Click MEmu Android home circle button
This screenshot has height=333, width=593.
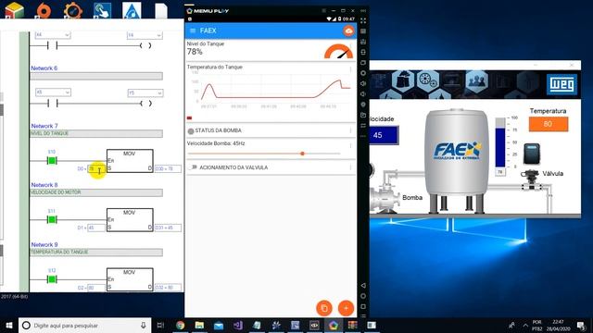pos(363,296)
